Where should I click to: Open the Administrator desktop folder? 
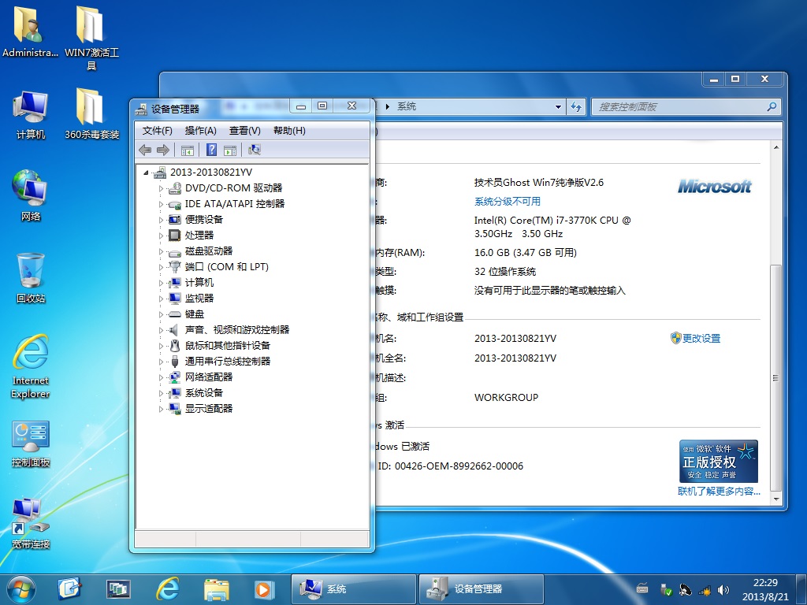tap(31, 32)
